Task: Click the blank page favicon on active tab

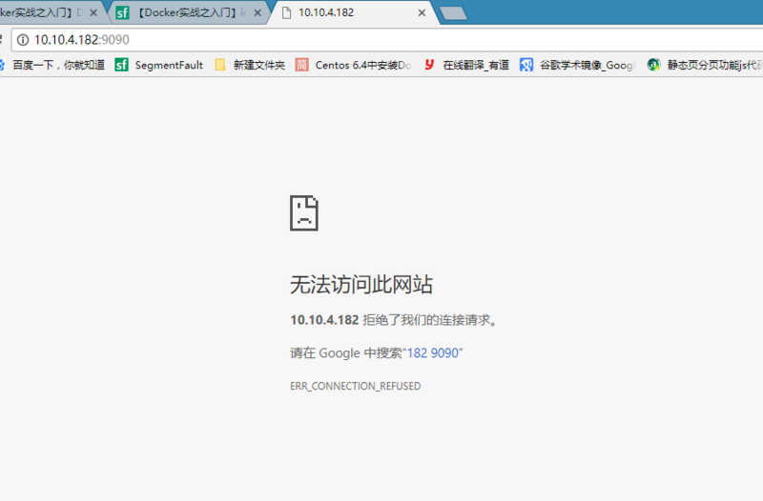Action: tap(287, 12)
